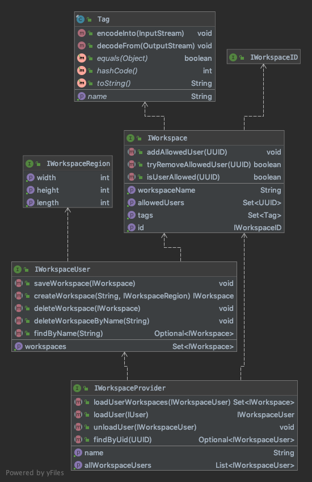Screen dimensions: 312x482
Task: Click the method icon of loadUserWorkspaces
Action: click(78, 402)
